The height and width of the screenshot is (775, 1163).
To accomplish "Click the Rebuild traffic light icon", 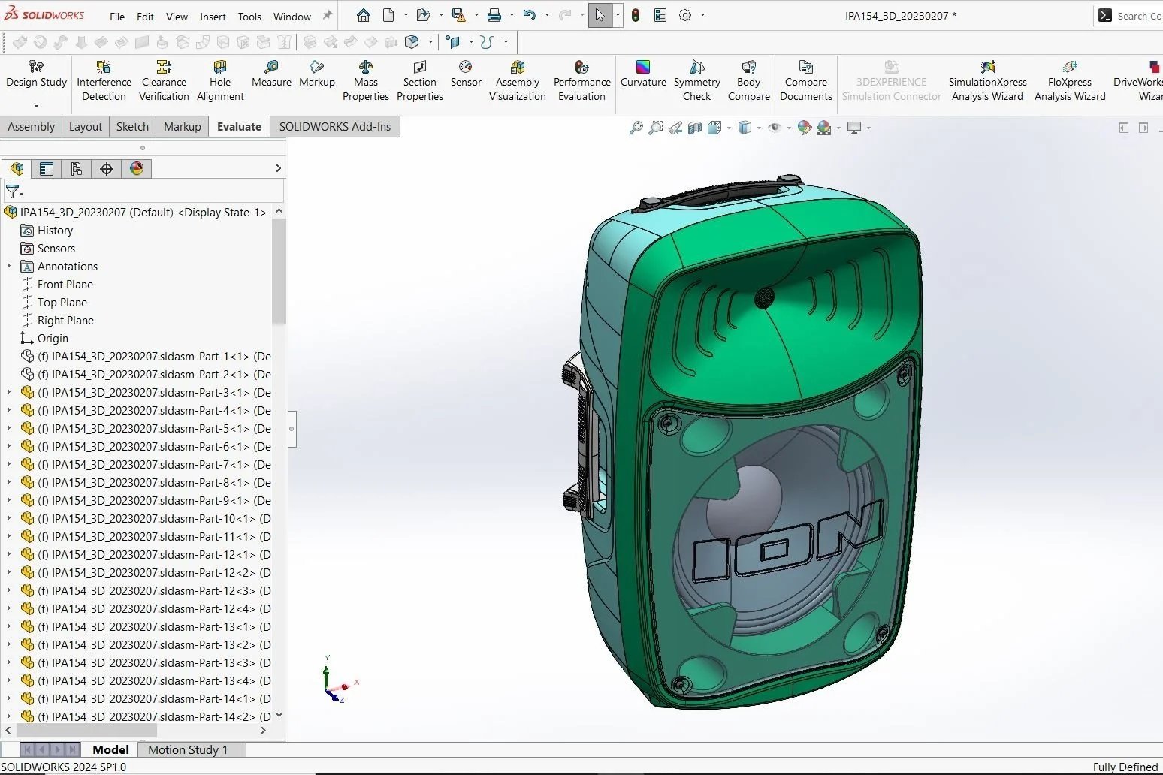I will coord(636,15).
